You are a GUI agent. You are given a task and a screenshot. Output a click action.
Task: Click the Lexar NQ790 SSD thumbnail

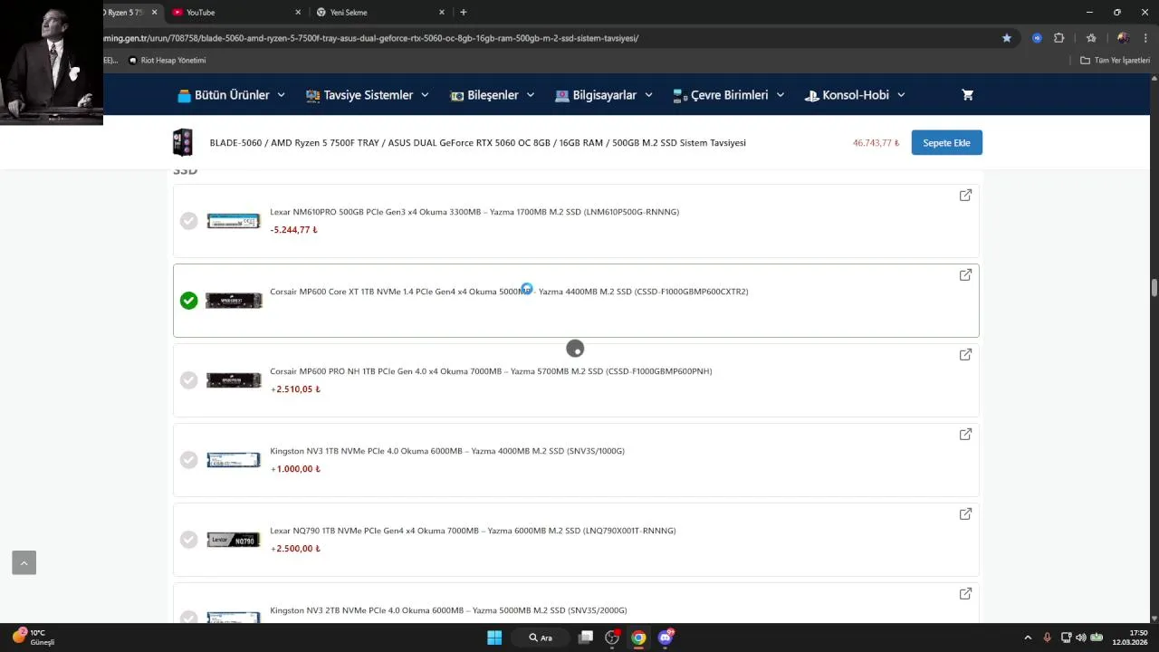click(234, 540)
